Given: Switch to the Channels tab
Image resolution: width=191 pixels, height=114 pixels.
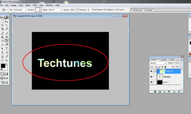Looking at the screenshot, I should [x=163, y=59].
